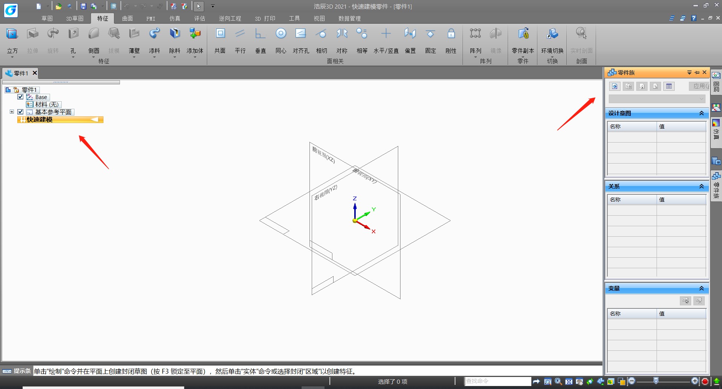Toggle the 基本参考平面 visibility checkbox
The height and width of the screenshot is (389, 722).
pos(20,112)
